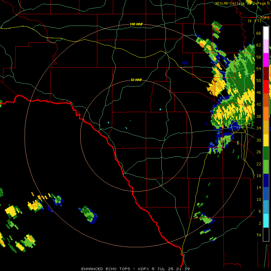271x271 pixels.
Task: Click the legend value "14"
Action: (x=259, y=188)
